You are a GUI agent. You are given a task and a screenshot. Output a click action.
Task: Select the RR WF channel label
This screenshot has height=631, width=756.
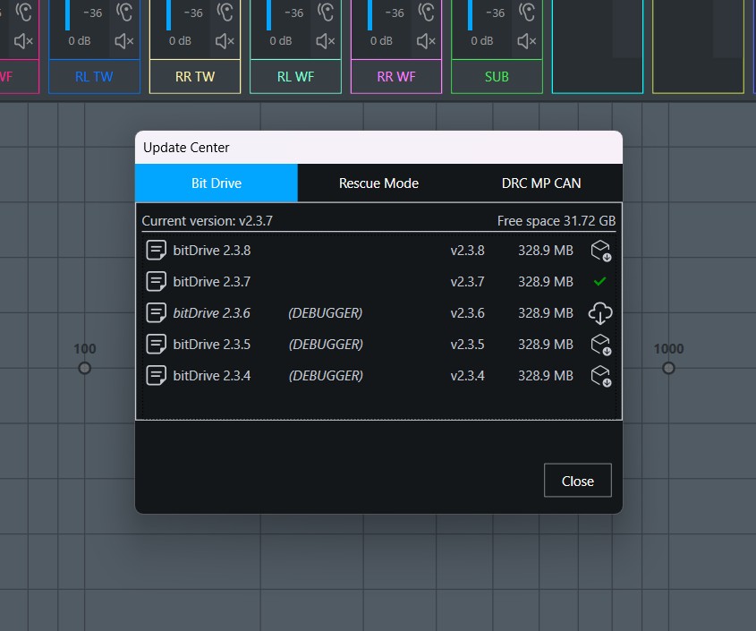pos(396,76)
